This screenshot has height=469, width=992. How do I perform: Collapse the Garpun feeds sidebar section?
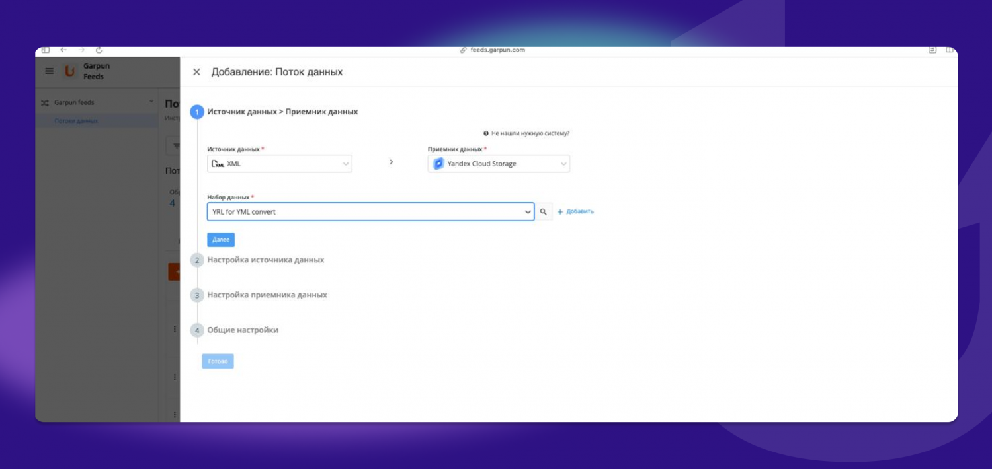[x=151, y=102]
